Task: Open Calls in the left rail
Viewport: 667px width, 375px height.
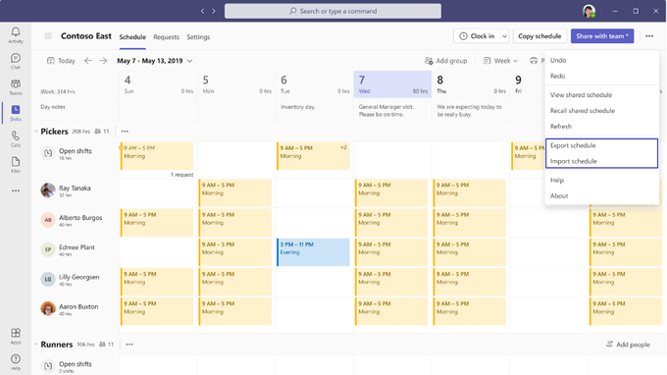Action: 16,138
